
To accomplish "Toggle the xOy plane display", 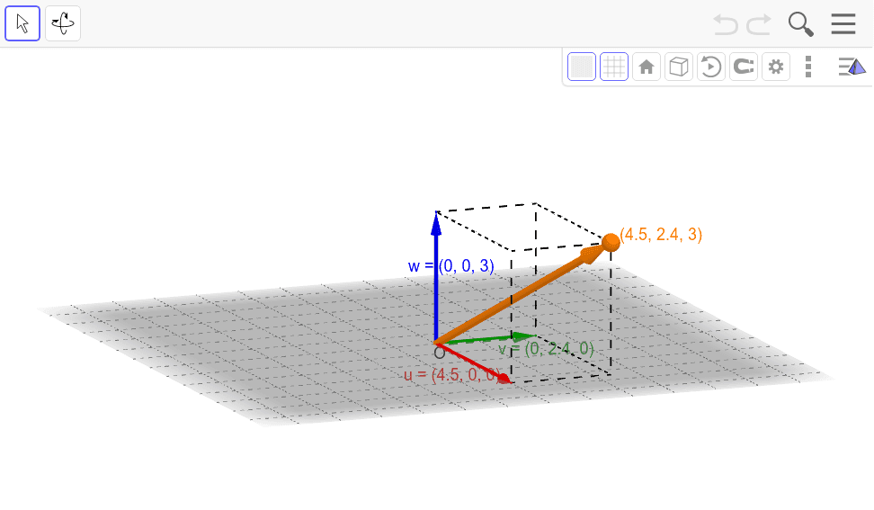I will point(582,67).
